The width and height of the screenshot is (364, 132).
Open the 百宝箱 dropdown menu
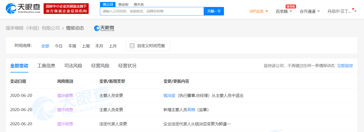click(284, 11)
